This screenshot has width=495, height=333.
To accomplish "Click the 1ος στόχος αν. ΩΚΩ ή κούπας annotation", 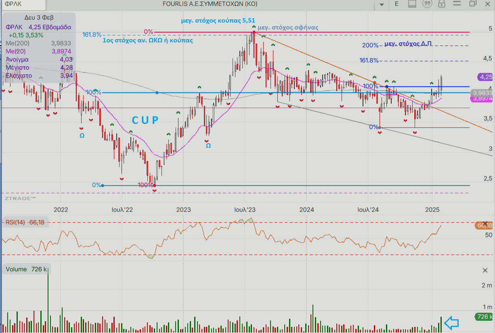I will click(x=148, y=40).
